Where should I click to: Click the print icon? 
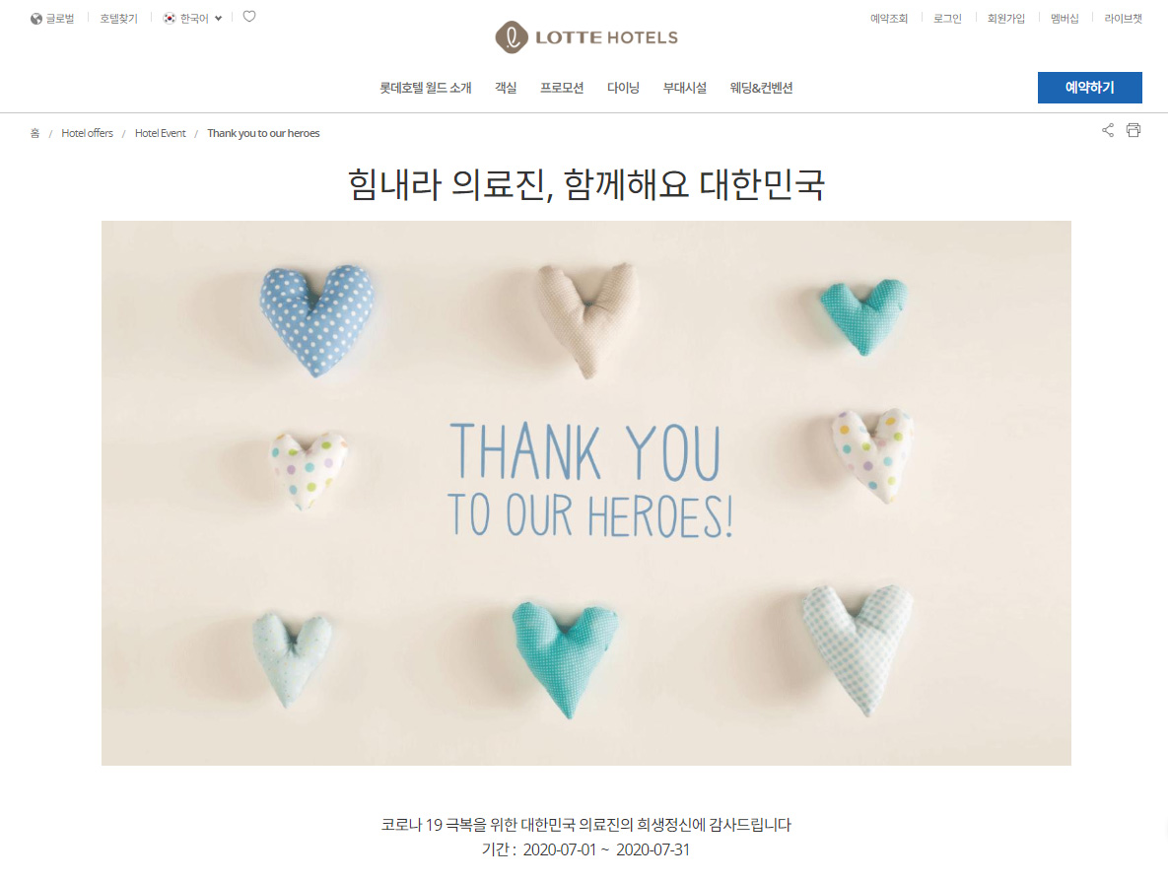(x=1133, y=130)
